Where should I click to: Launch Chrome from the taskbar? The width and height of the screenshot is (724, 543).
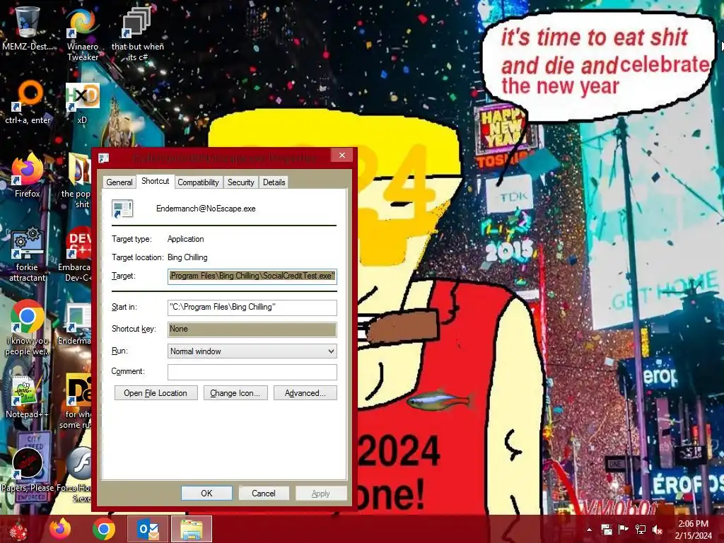[x=104, y=529]
